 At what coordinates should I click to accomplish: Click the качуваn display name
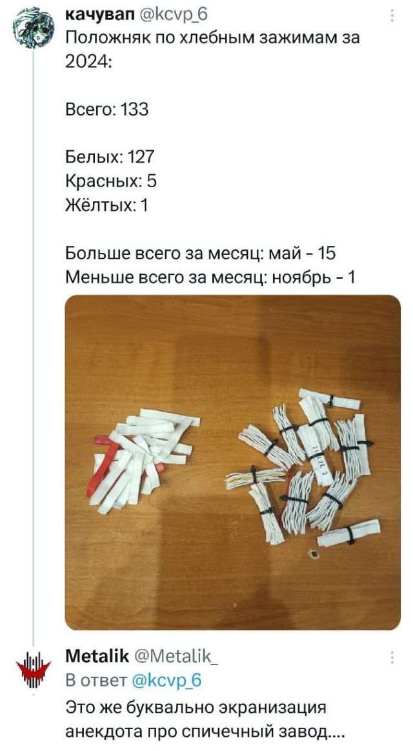coord(94,15)
